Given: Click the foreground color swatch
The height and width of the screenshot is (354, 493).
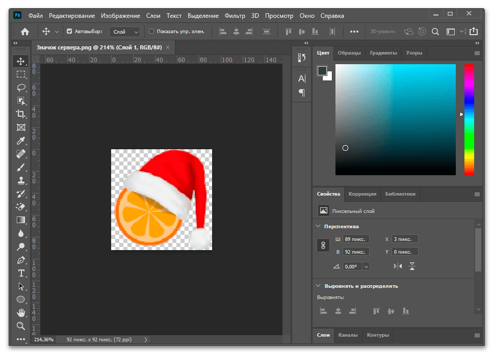Looking at the screenshot, I should point(322,71).
